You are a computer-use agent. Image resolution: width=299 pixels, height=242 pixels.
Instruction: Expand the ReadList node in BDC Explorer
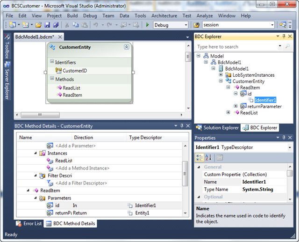(x=228, y=112)
